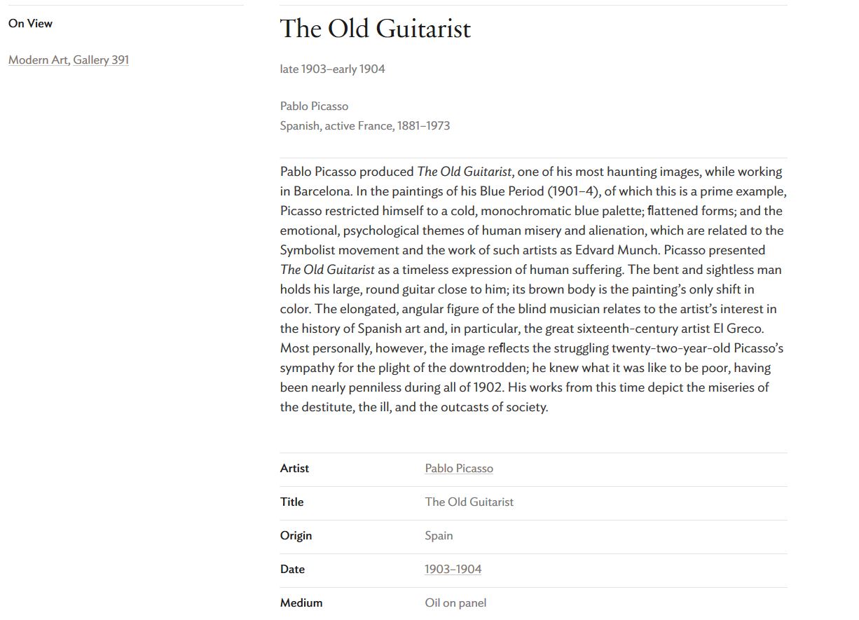Click 'The Old Guitarist' value in Title row
The image size is (859, 620).
click(469, 502)
